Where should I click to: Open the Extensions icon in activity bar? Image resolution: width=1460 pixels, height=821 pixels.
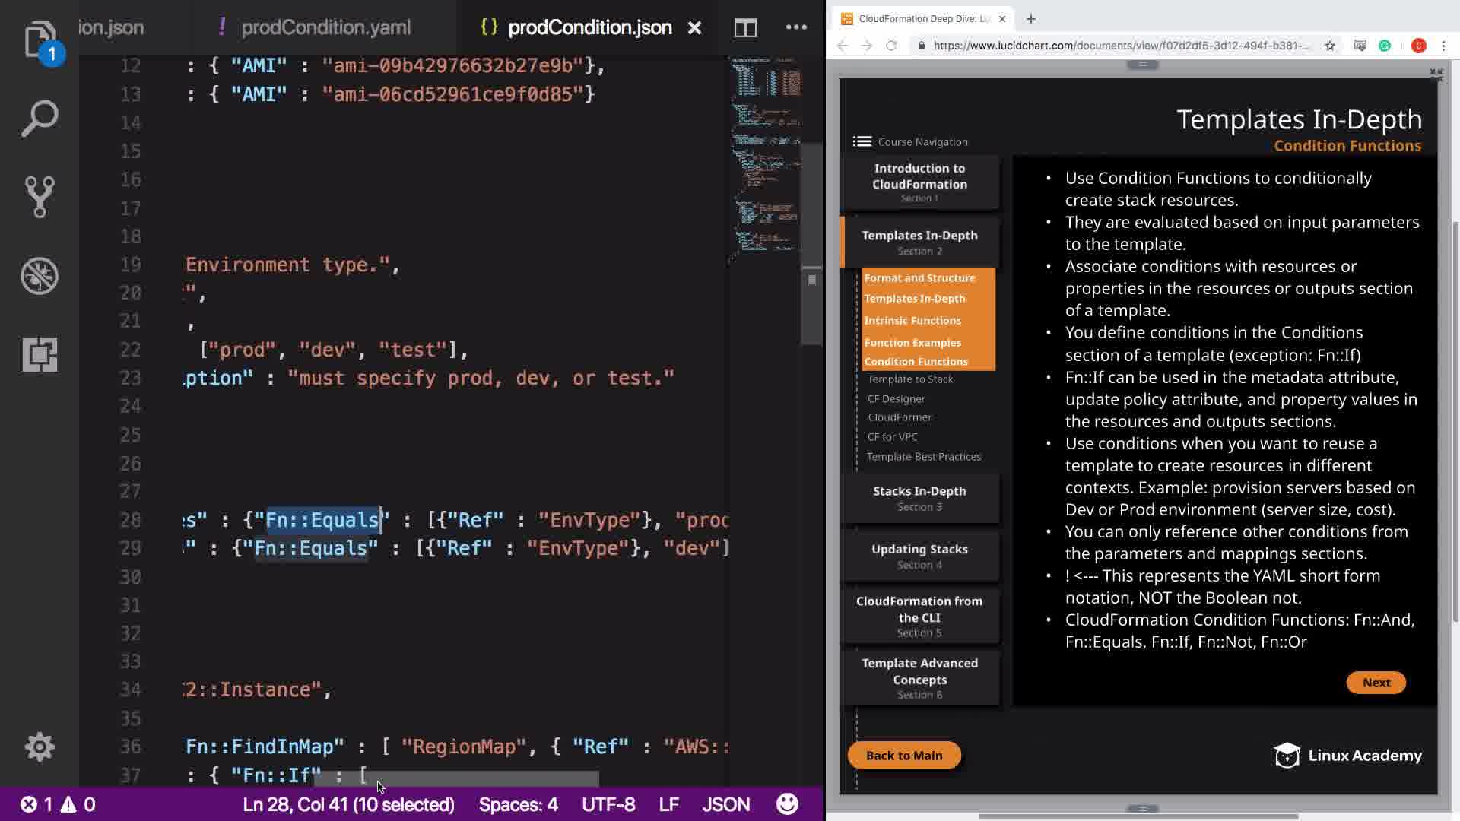click(x=40, y=354)
